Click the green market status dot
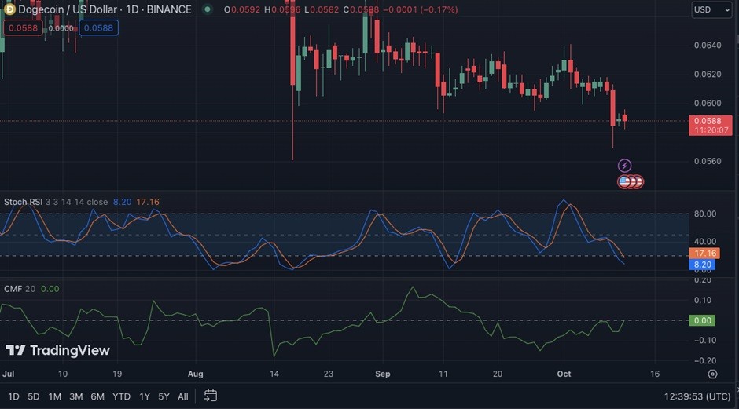Viewport: 739px width, 409px height. [207, 9]
